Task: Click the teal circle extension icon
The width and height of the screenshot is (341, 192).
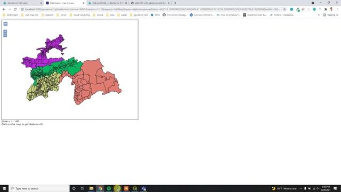Action: pos(291,10)
